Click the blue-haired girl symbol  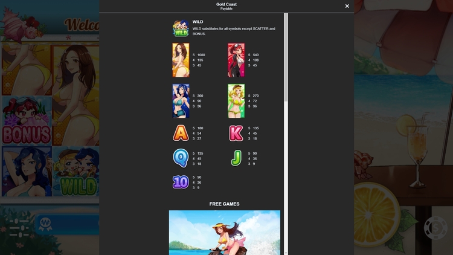click(x=181, y=101)
